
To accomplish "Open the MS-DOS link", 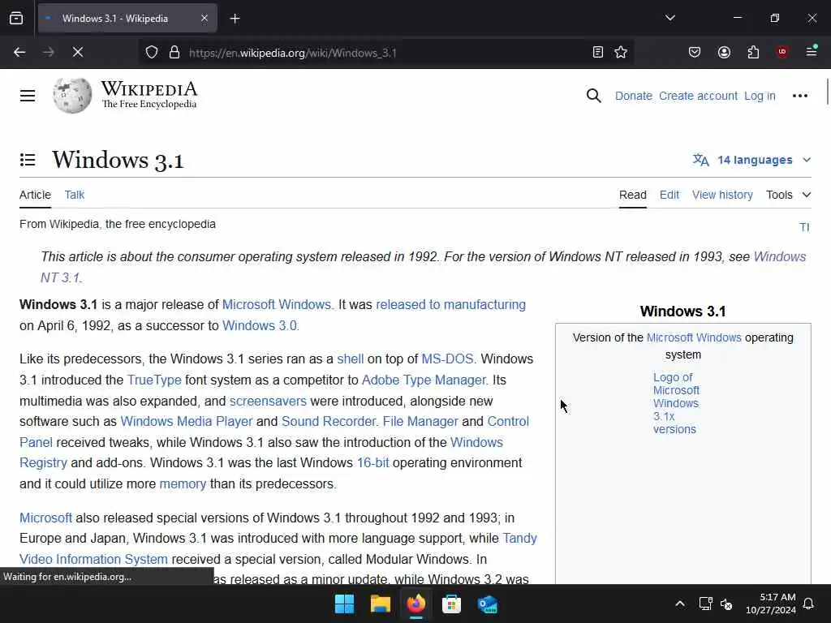I will (447, 359).
